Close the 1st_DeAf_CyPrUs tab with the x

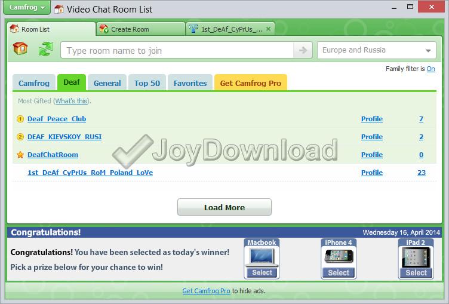point(268,29)
